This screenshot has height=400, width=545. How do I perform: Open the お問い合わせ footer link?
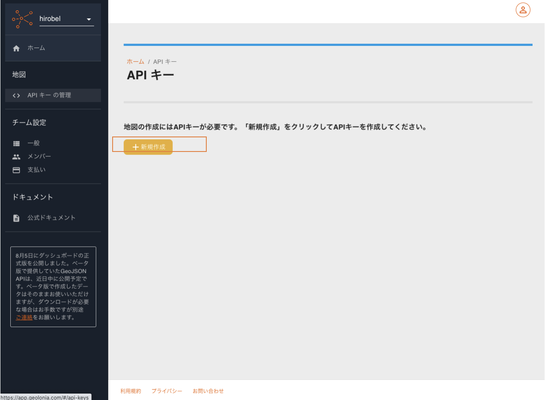pos(208,391)
